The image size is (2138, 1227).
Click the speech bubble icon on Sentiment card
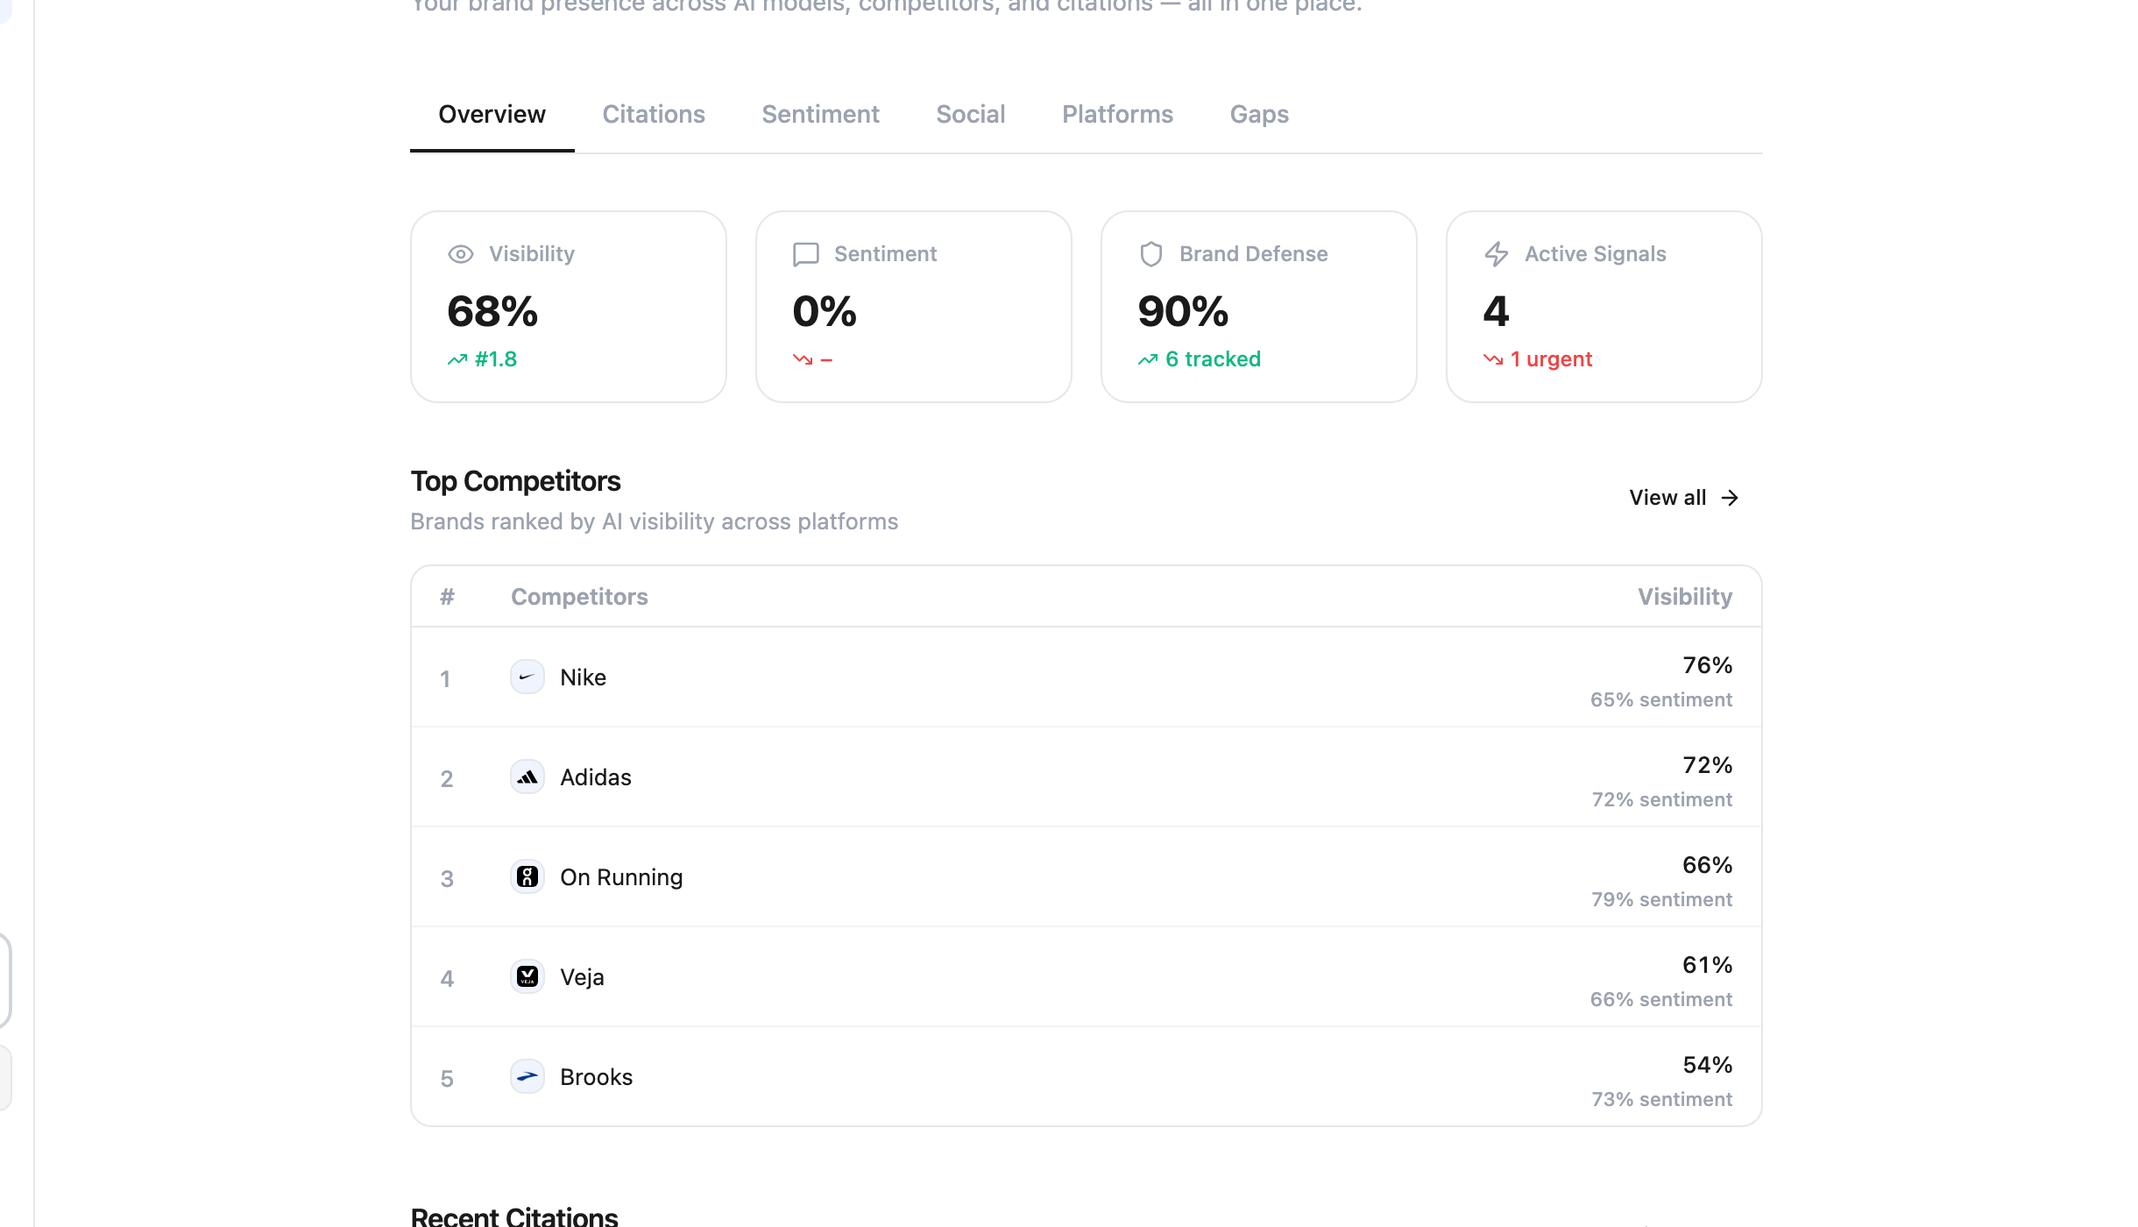[806, 254]
